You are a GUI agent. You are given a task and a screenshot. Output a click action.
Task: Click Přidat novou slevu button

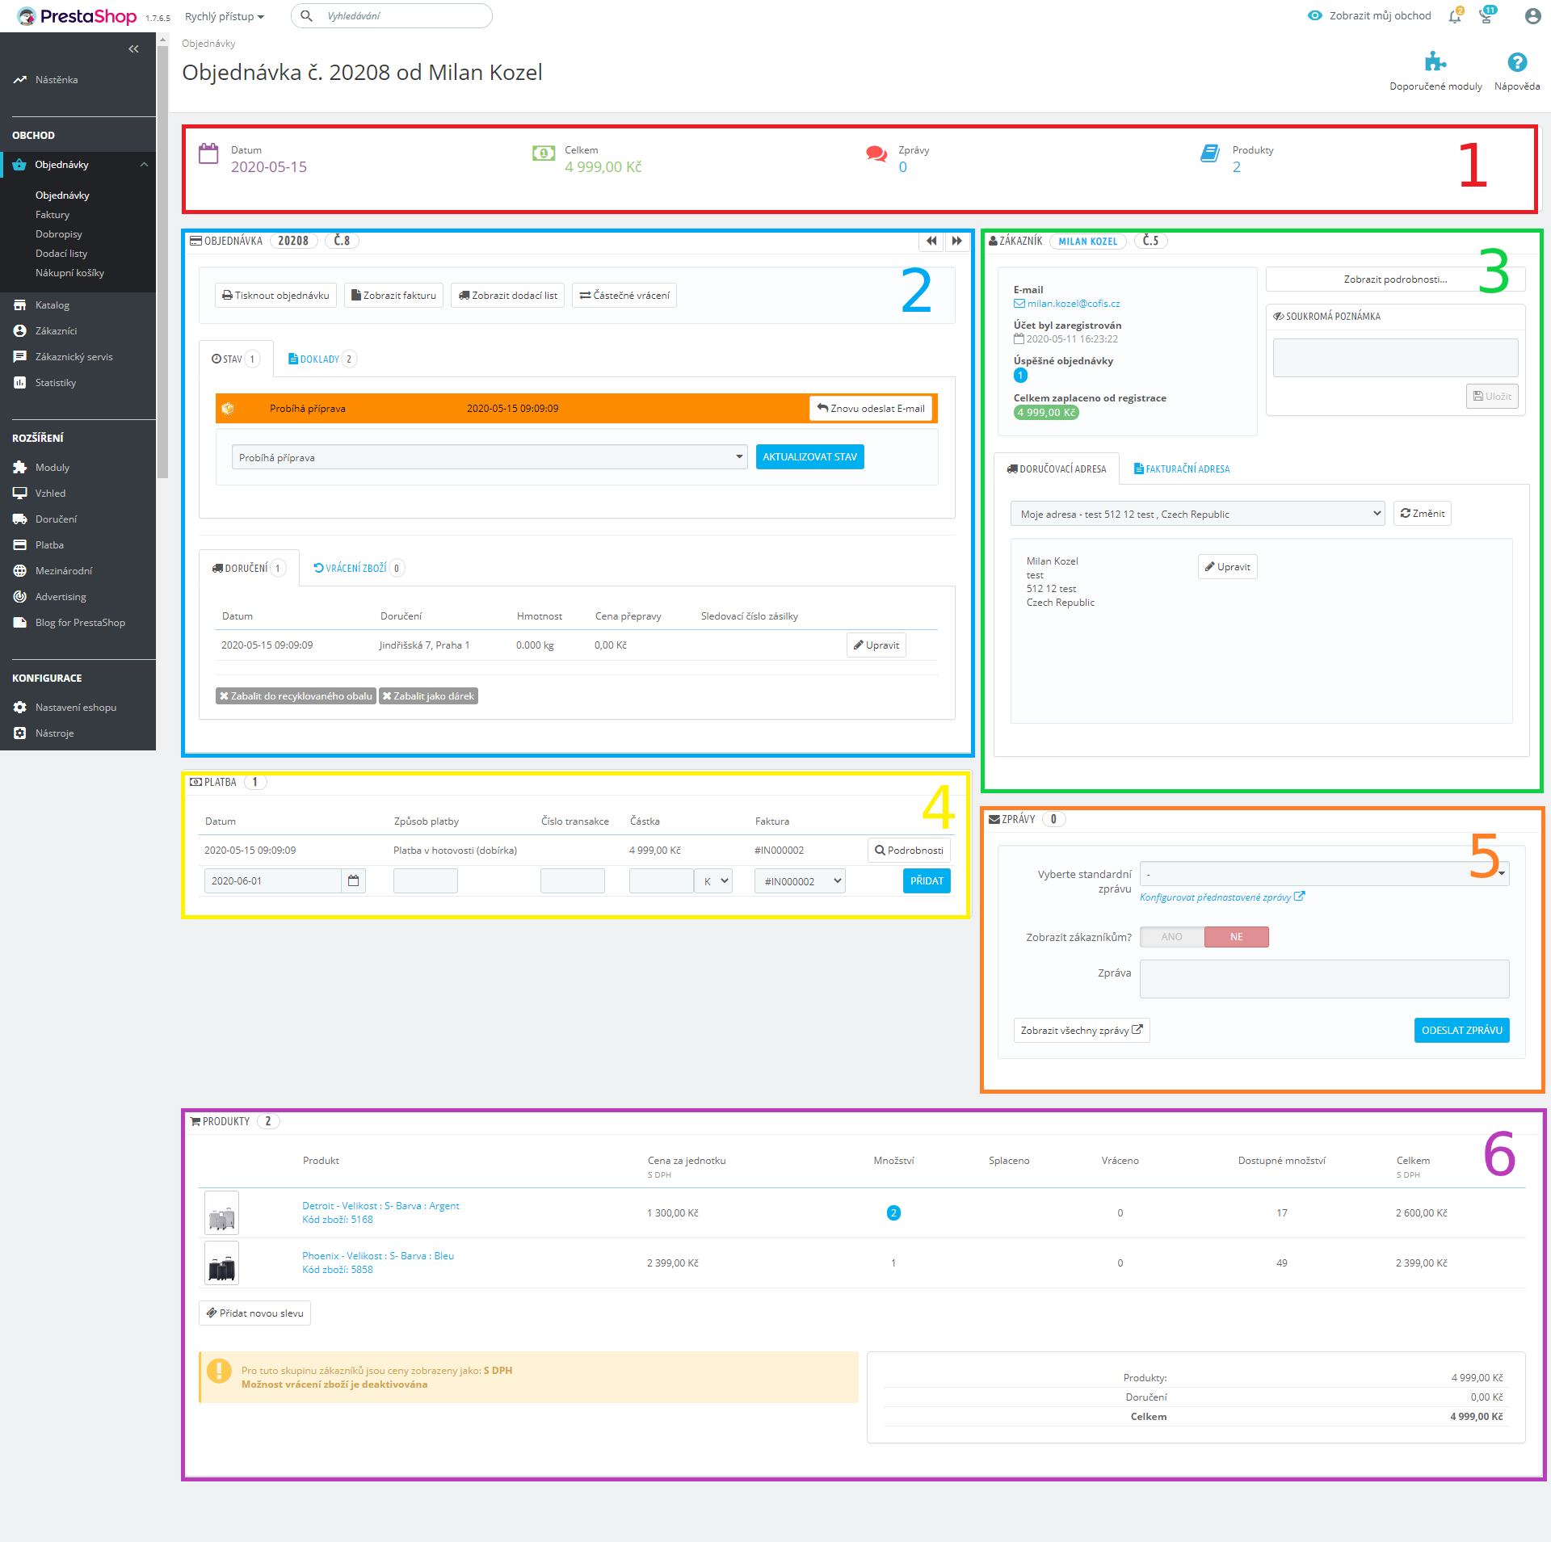tap(254, 1313)
